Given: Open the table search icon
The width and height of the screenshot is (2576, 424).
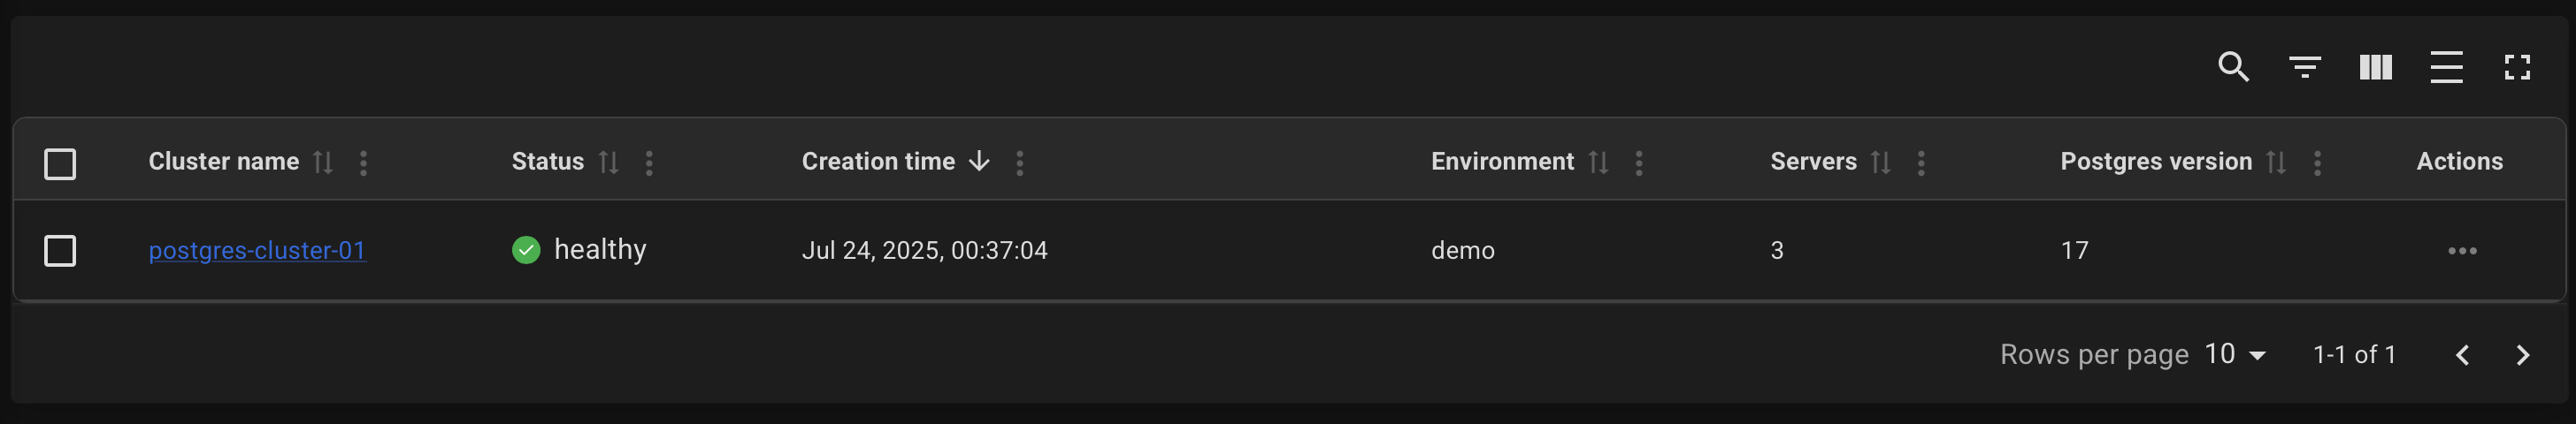Looking at the screenshot, I should (x=2233, y=67).
